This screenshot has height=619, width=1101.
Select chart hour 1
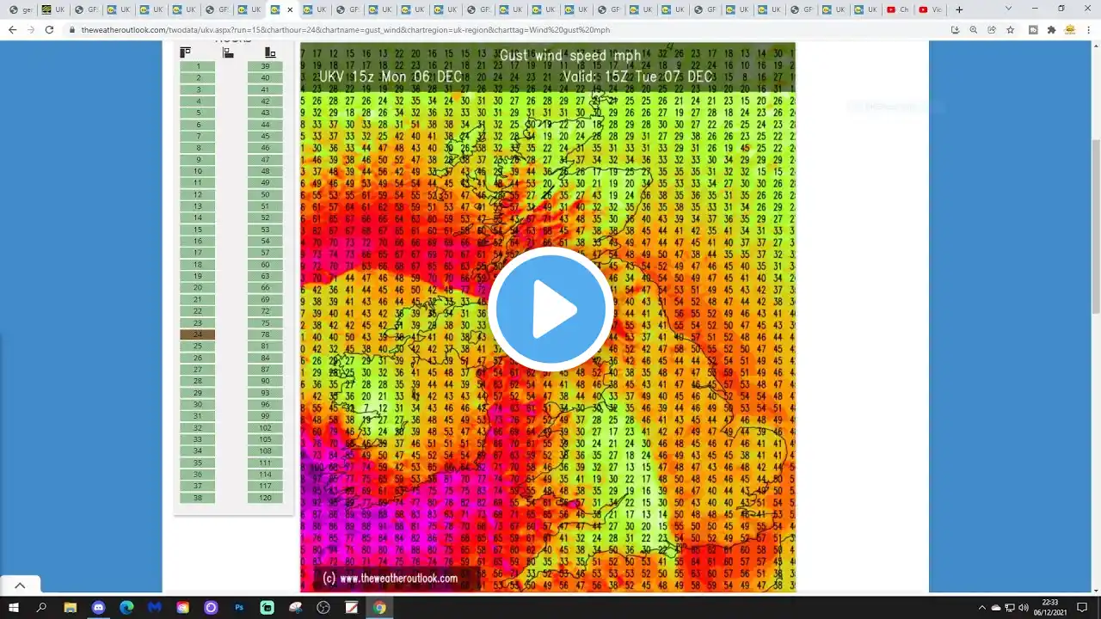(198, 66)
